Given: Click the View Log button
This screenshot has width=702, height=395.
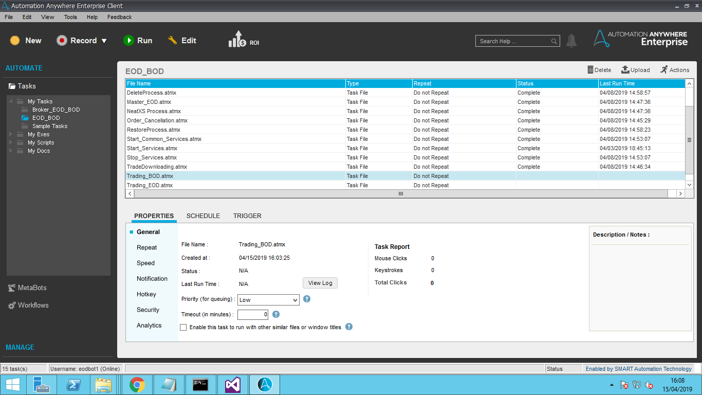Looking at the screenshot, I should 320,283.
